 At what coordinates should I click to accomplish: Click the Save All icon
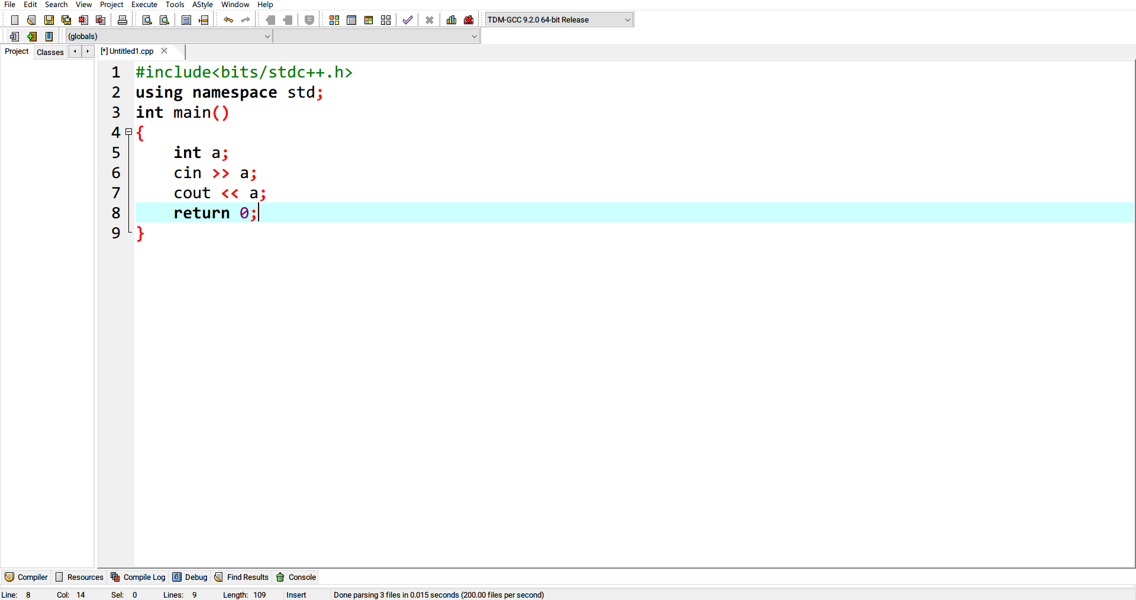point(66,20)
